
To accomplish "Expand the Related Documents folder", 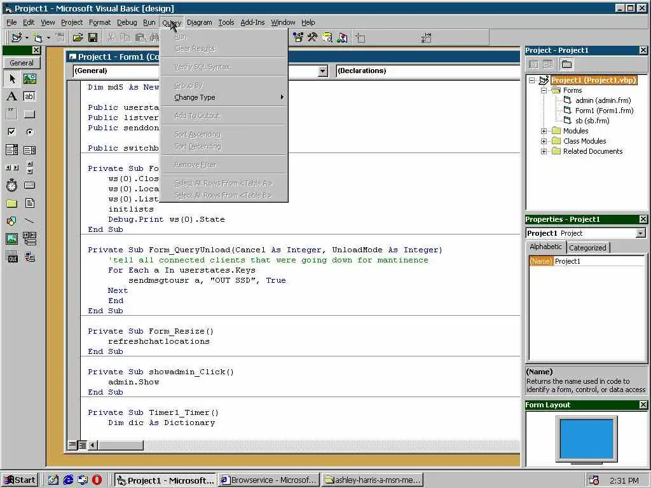I will [x=544, y=151].
